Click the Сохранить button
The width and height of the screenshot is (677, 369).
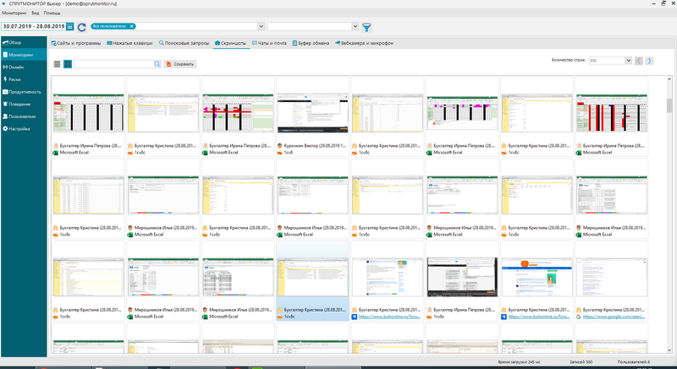tap(180, 64)
